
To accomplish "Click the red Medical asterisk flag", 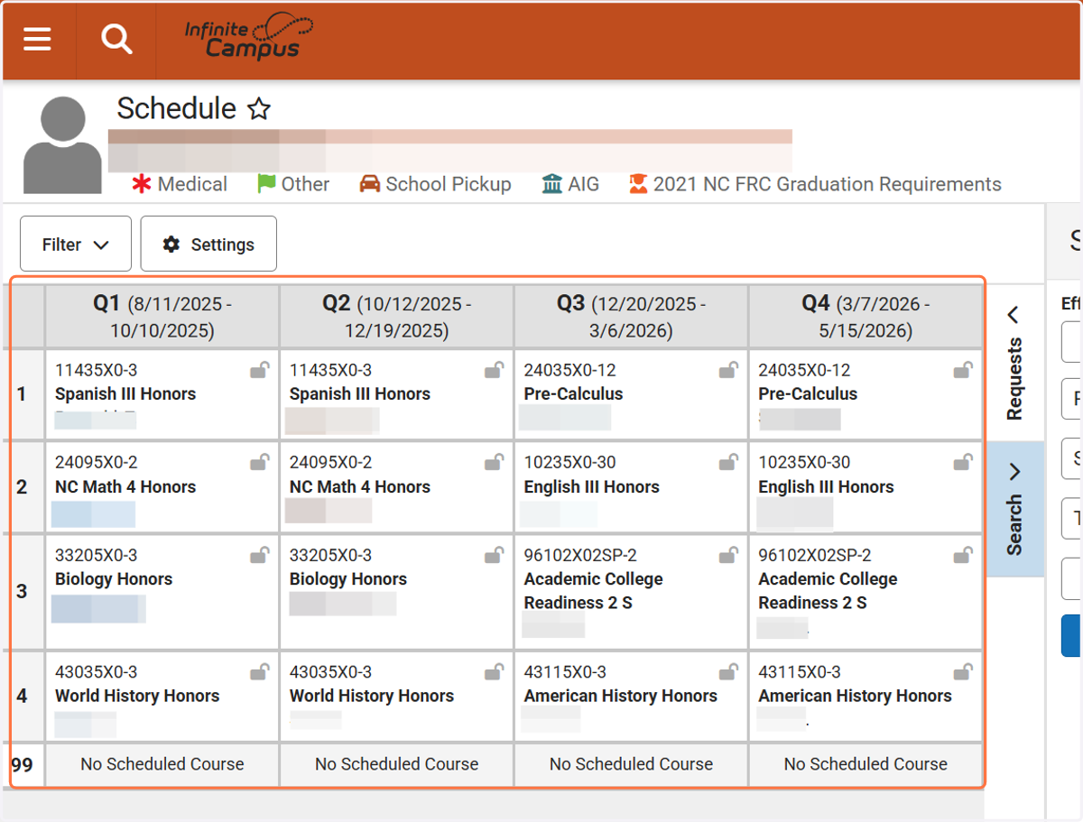I will tap(142, 184).
